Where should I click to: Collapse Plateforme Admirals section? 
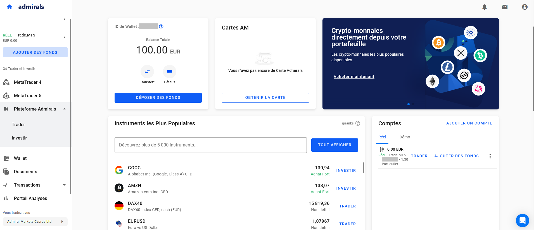pyautogui.click(x=64, y=109)
